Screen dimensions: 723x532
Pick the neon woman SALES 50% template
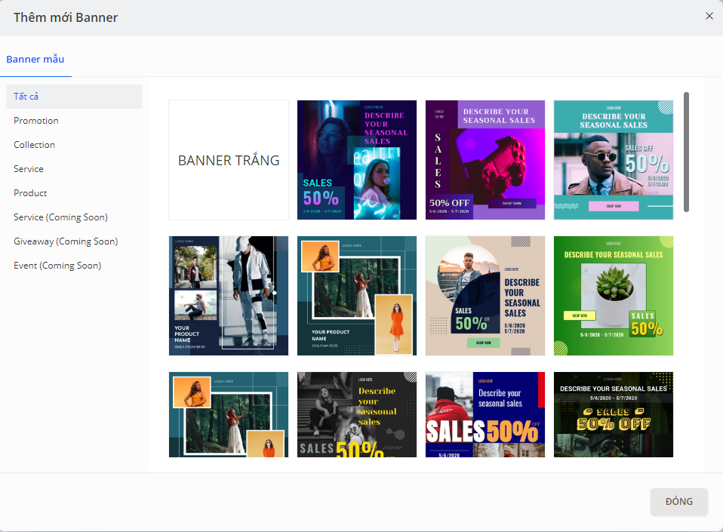pos(357,160)
